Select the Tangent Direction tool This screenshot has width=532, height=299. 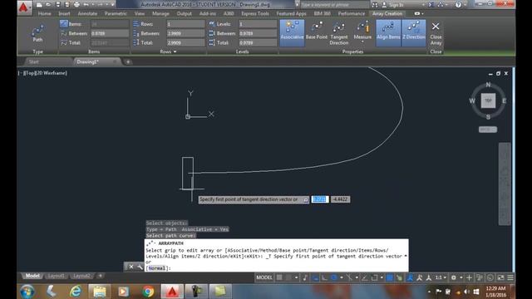click(x=338, y=33)
